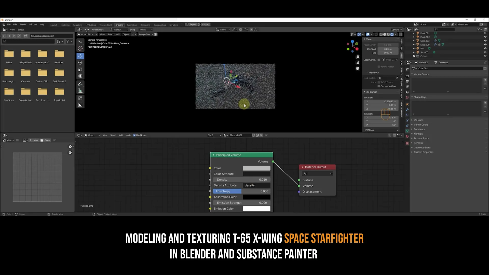This screenshot has height=275, width=489.
Task: Click the pan hand in image editor
Action: pos(70,153)
